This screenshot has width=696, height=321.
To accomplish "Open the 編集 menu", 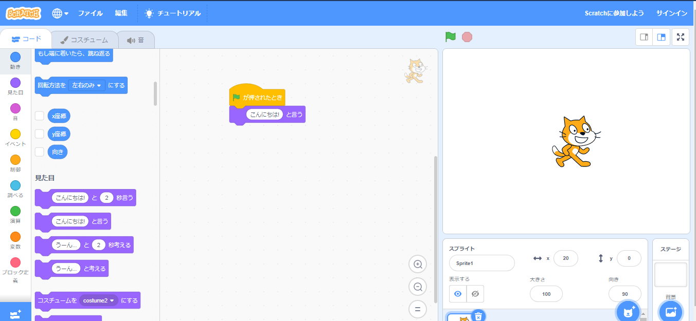I will tap(121, 13).
